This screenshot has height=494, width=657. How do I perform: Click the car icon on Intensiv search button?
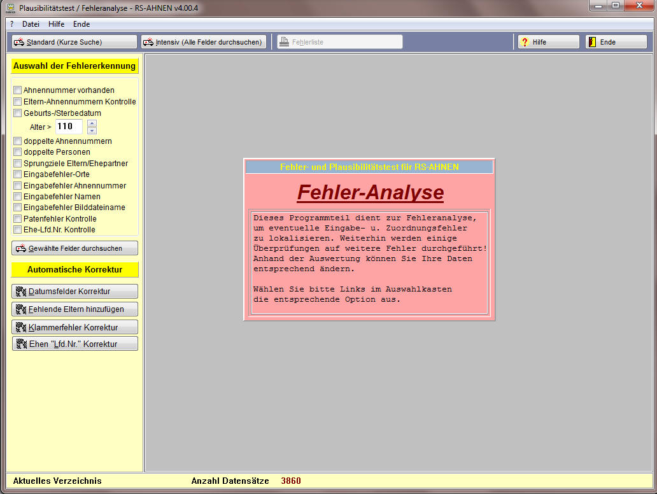pos(148,42)
